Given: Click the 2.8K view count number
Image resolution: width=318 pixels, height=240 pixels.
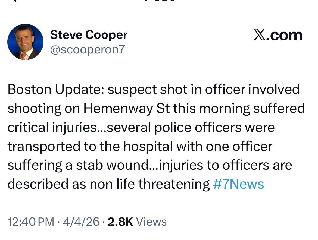Looking at the screenshot, I should pos(120,222).
